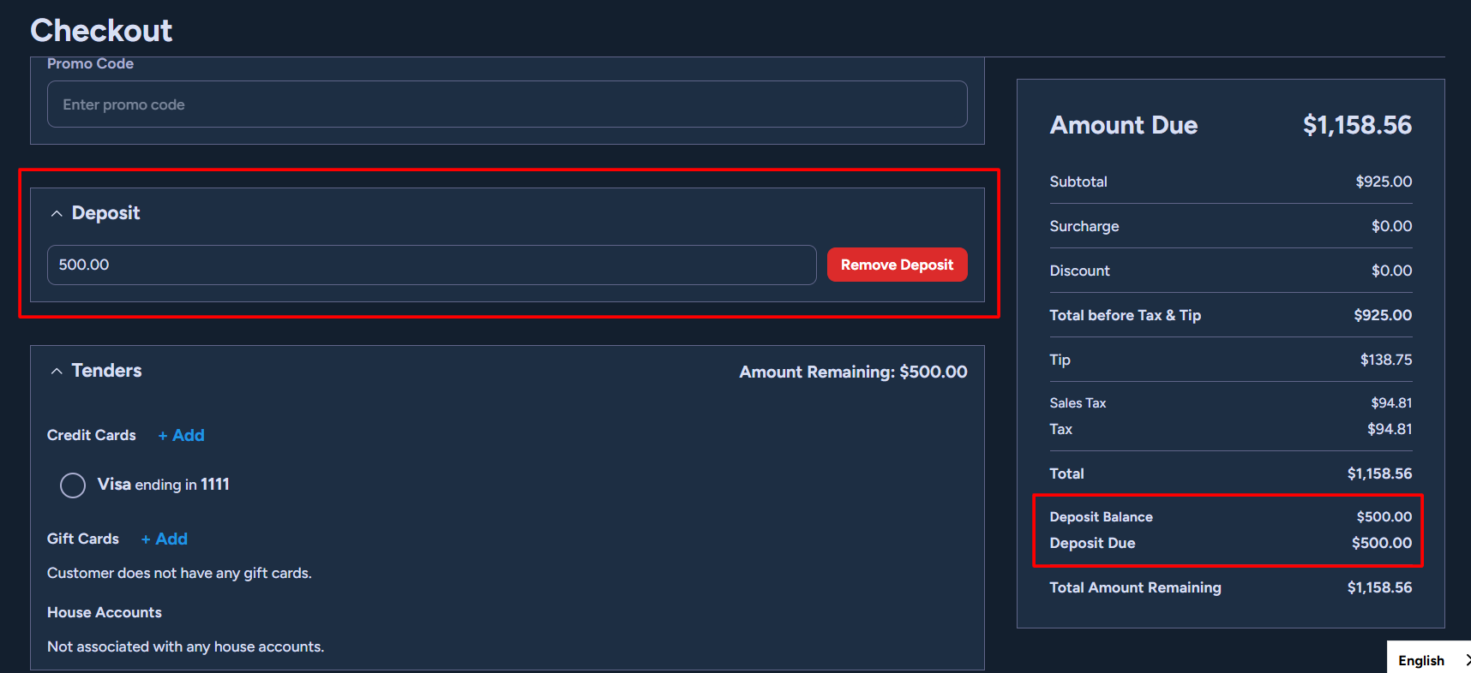The height and width of the screenshot is (673, 1471).
Task: Click the Remove Deposit button
Action: coord(897,265)
